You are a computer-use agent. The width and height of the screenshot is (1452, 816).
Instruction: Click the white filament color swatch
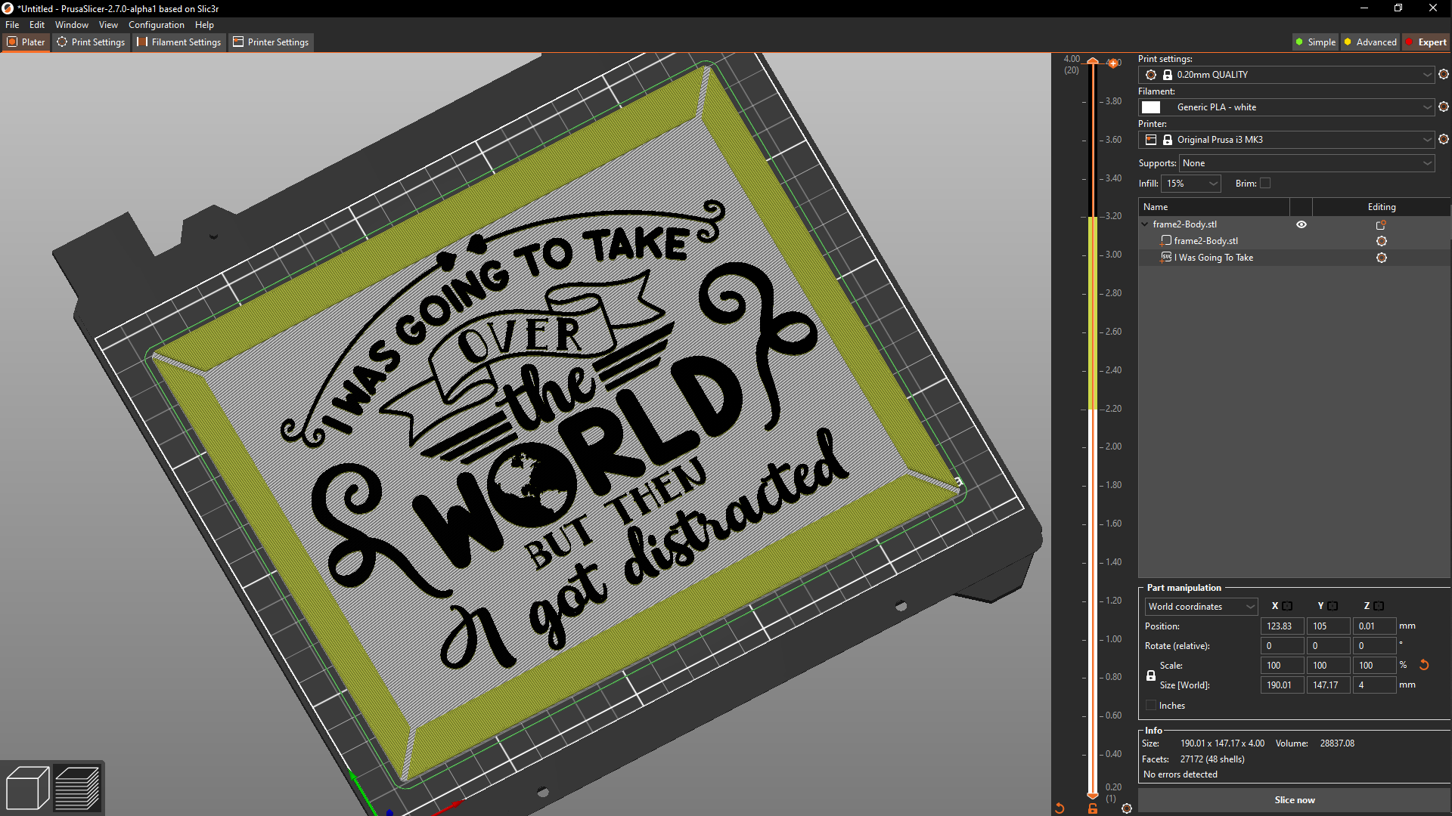(x=1151, y=107)
